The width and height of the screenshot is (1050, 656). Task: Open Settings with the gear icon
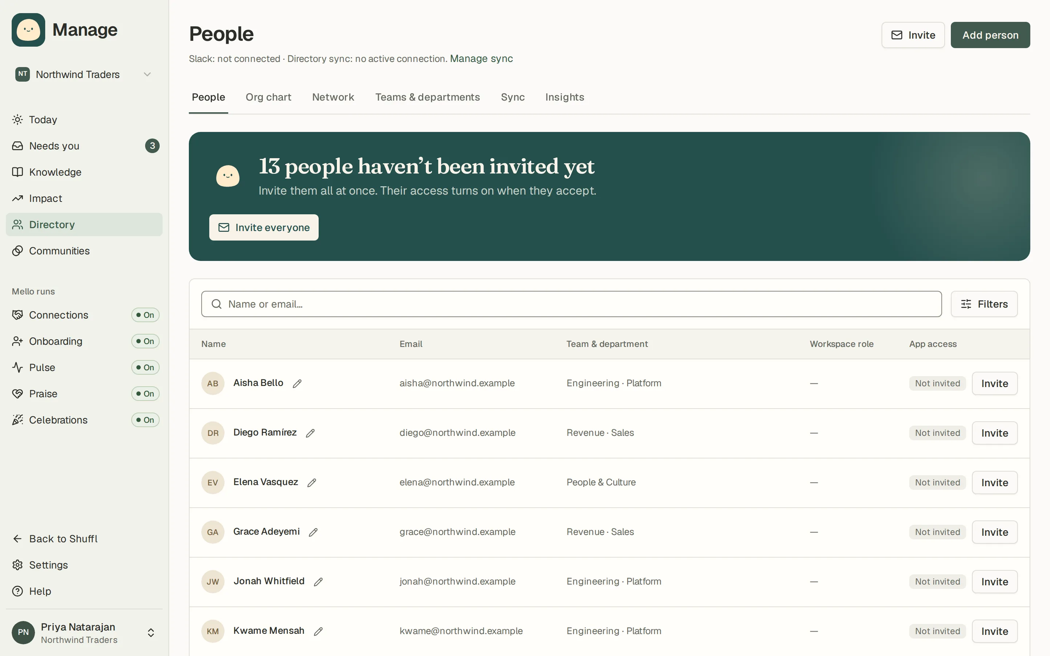coord(84,565)
